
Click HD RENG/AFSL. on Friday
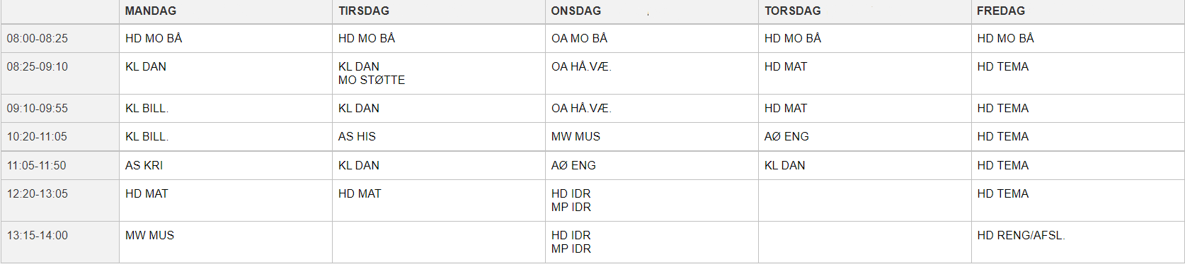point(1021,236)
